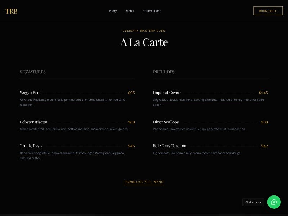Click the Preludes section heading

164,72
